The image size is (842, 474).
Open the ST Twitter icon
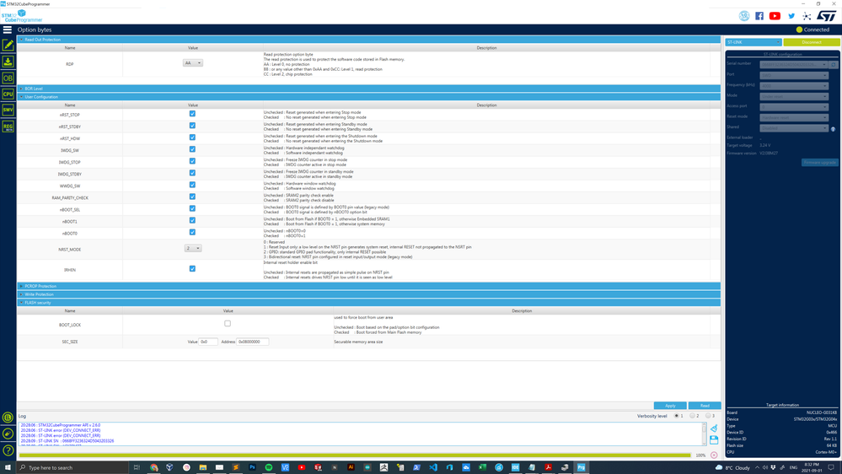(x=791, y=16)
